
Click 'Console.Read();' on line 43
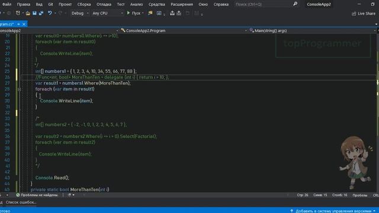pyautogui.click(x=52, y=177)
